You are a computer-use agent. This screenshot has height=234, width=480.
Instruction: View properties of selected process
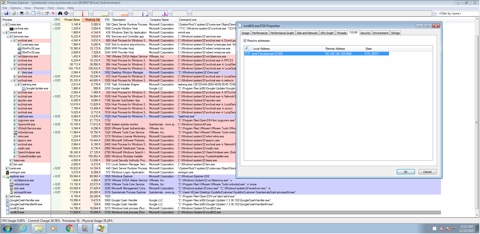click(x=46, y=13)
